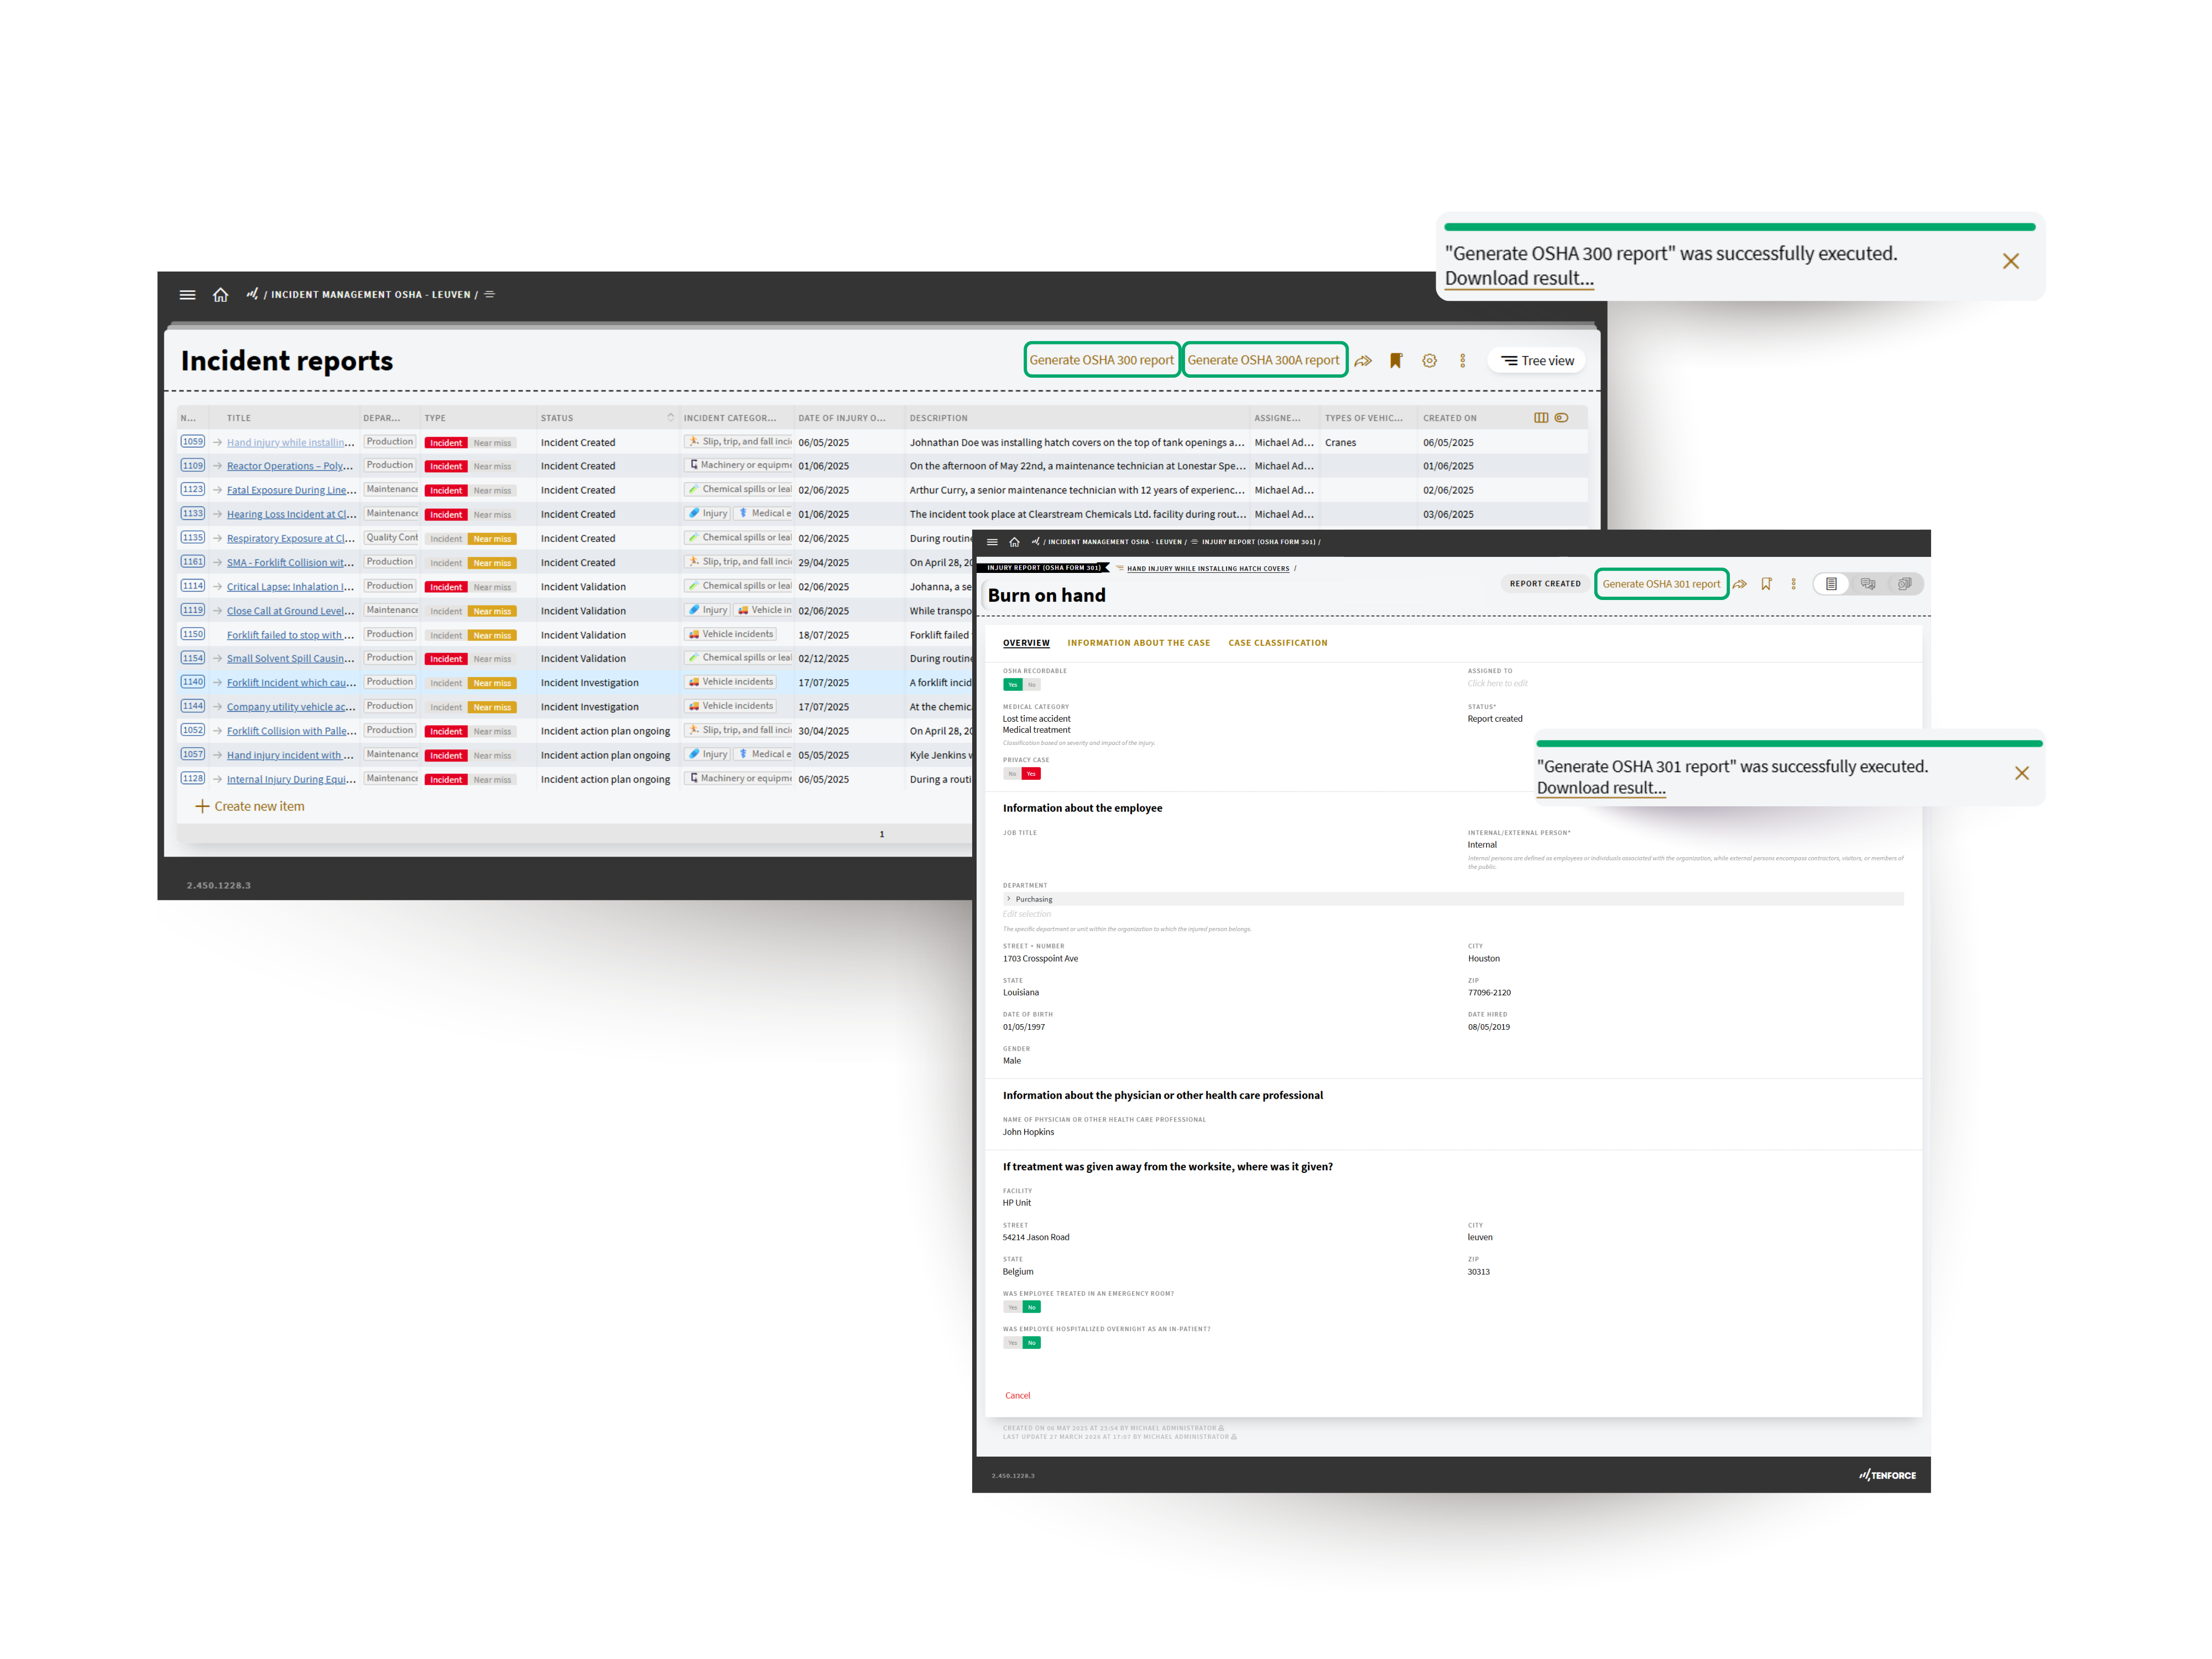Set OSHA recordable to Yes
The width and height of the screenshot is (2212, 1659).
(x=1013, y=685)
